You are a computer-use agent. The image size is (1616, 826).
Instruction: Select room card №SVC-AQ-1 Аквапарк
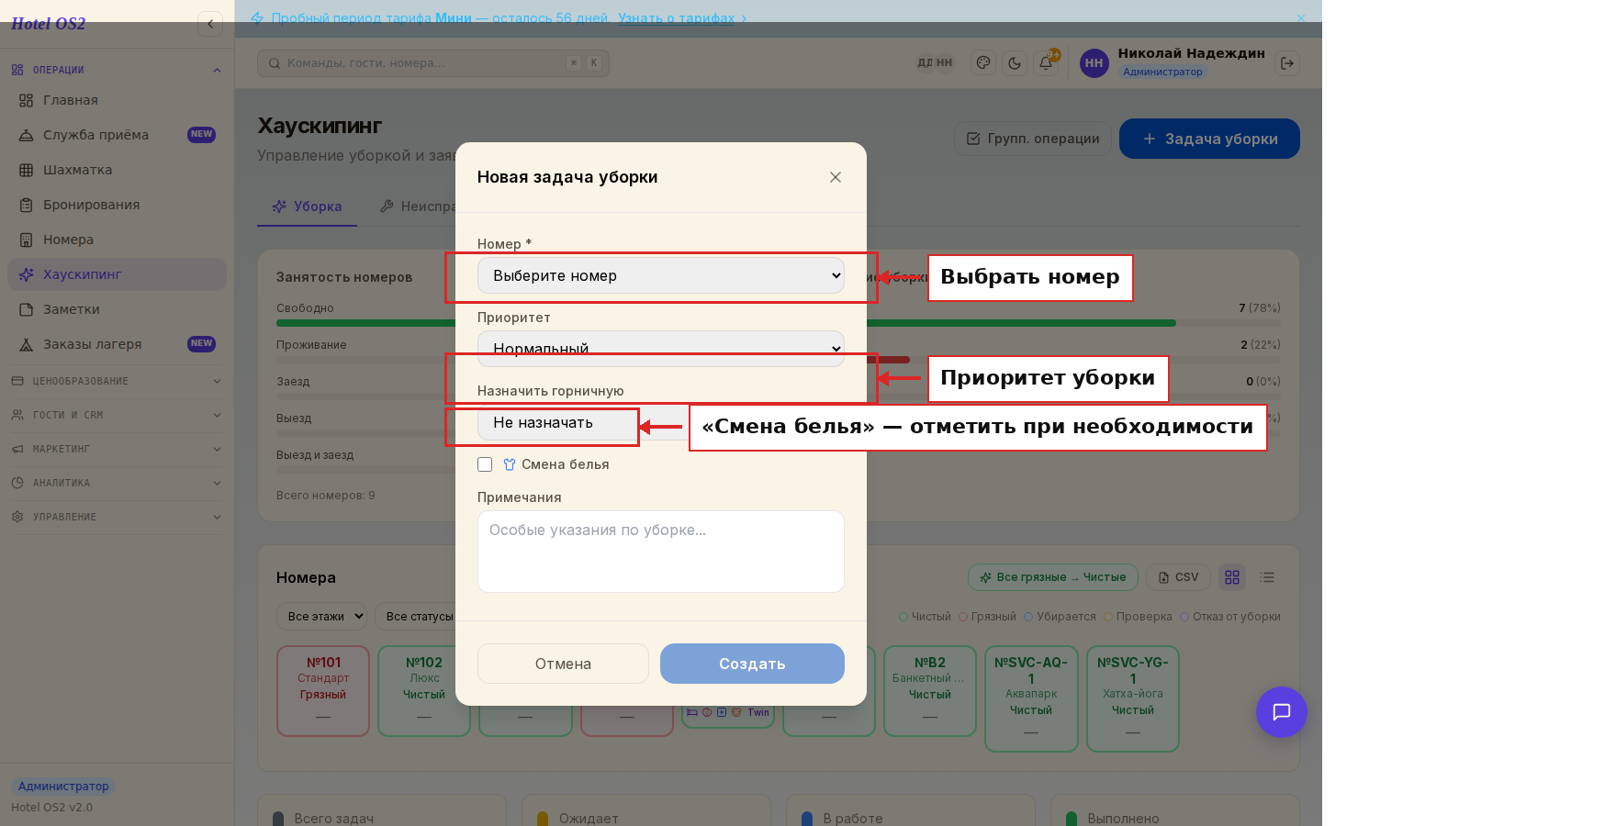1031,698
